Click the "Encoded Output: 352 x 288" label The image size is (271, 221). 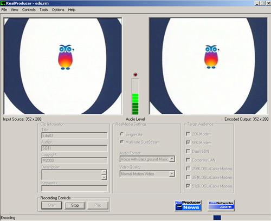pyautogui.click(x=247, y=119)
